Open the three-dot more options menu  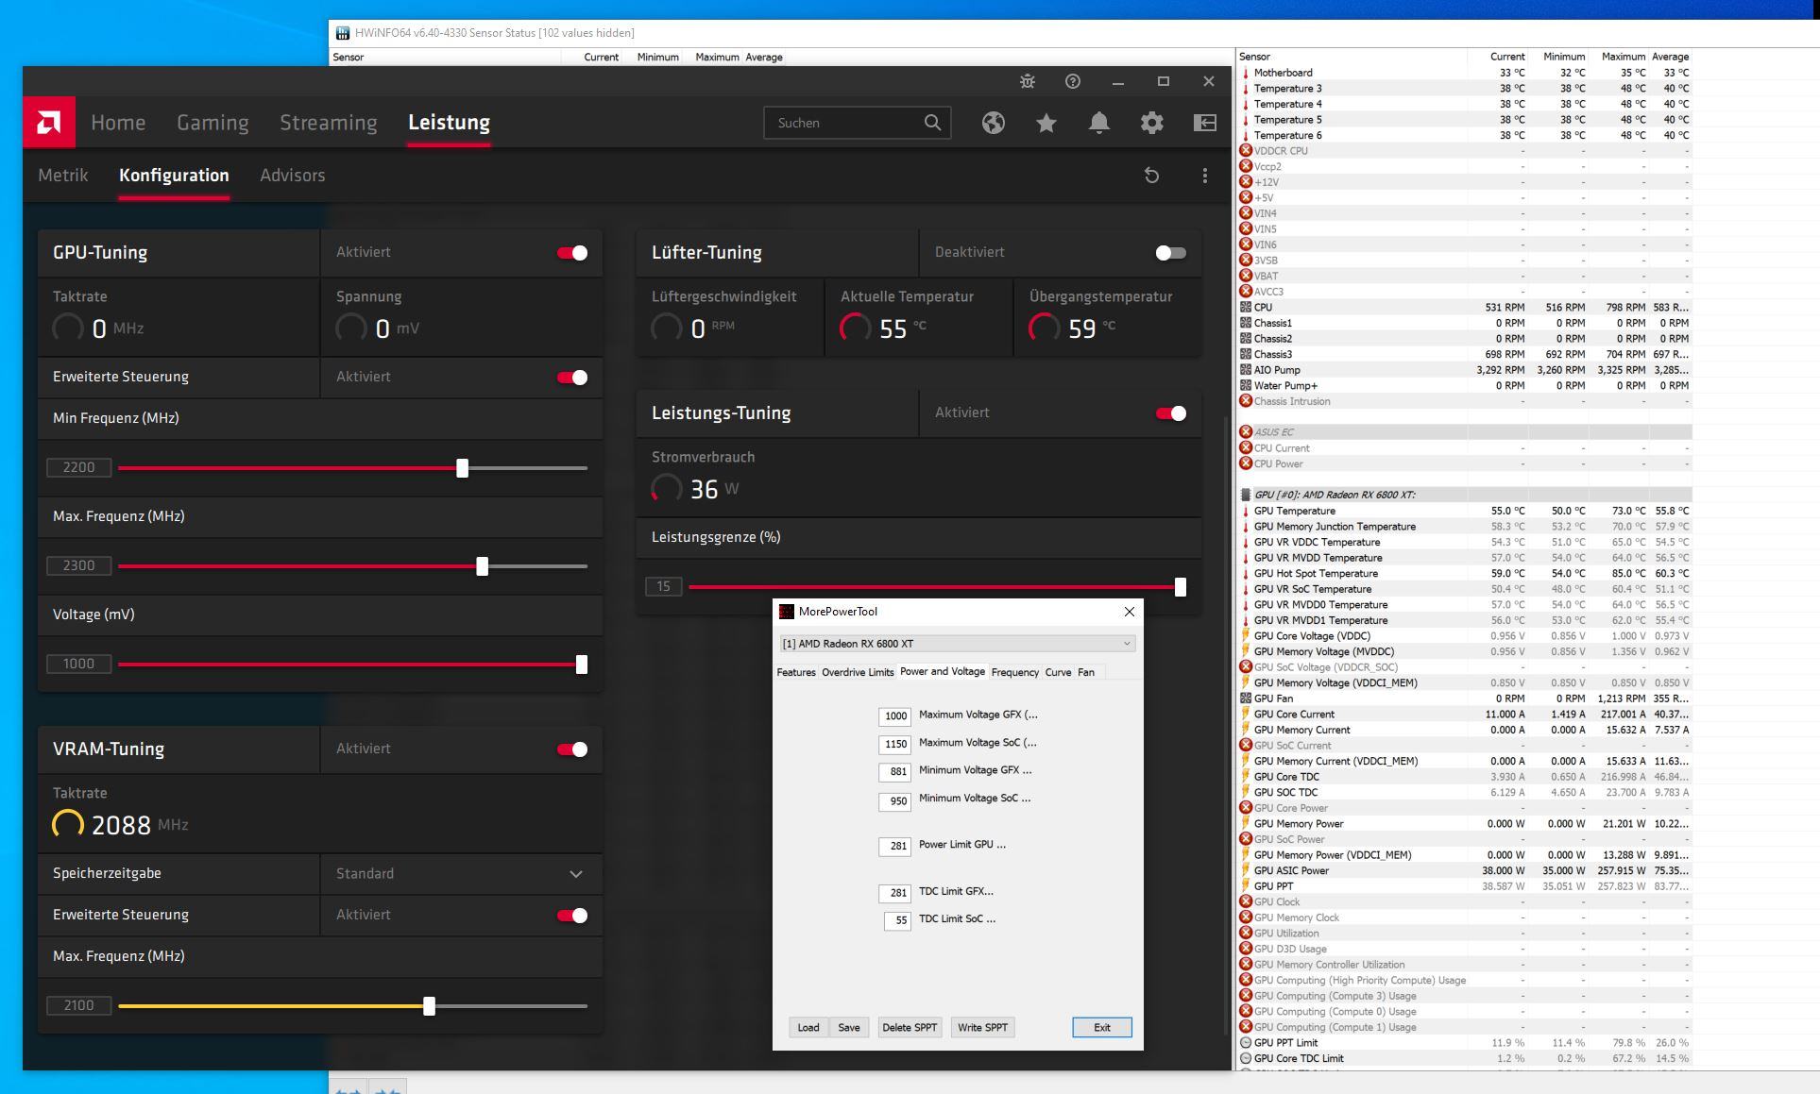click(x=1204, y=176)
